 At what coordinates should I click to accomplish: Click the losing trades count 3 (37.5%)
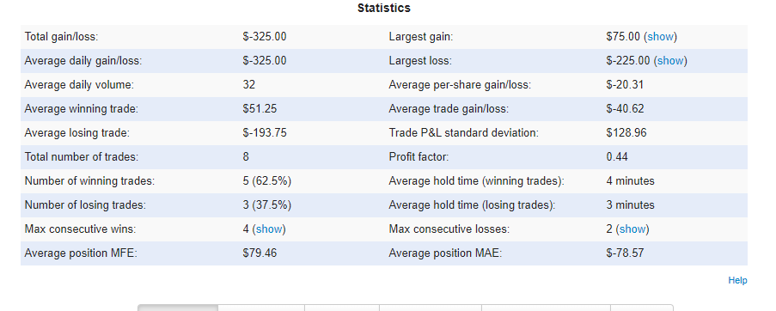(267, 205)
